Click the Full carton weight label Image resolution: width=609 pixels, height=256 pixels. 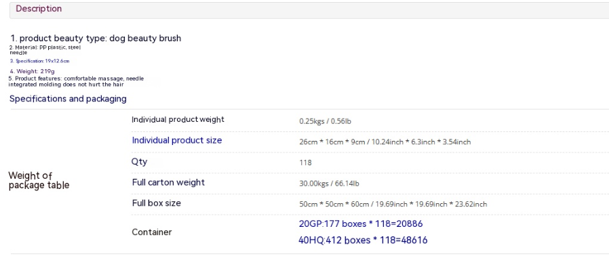(168, 182)
